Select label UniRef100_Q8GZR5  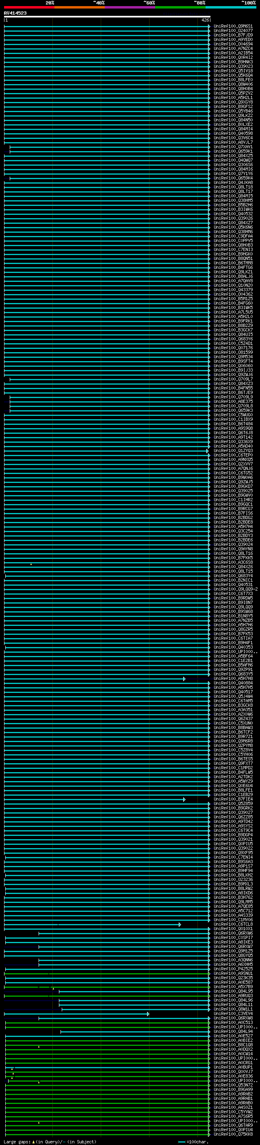tap(233, 630)
